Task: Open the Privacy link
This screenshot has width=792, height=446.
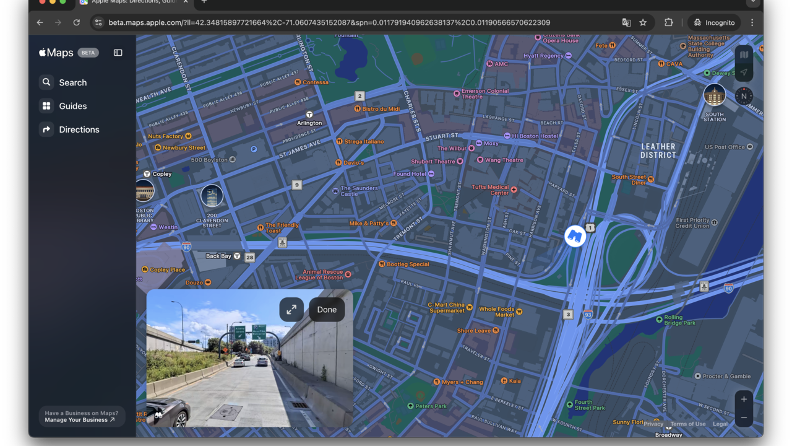Action: (653, 424)
